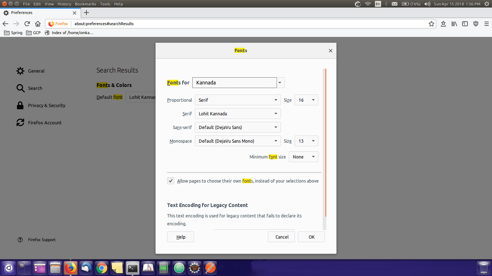Click the Help button in Fonts dialog
The image size is (492, 276).
(x=180, y=237)
